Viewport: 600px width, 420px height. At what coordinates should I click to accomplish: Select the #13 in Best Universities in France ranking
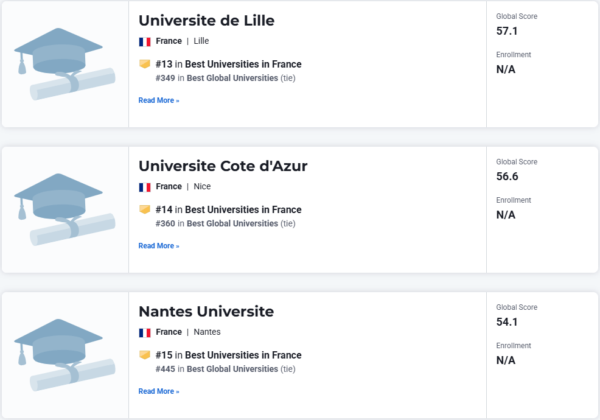tap(228, 64)
